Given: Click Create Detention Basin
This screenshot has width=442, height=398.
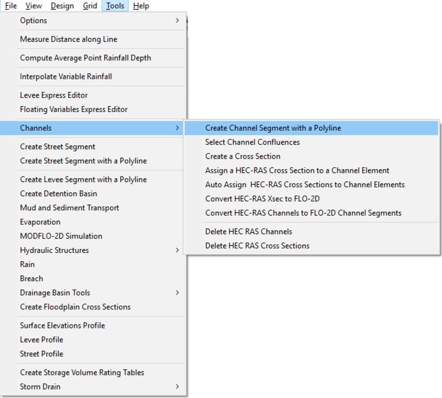Looking at the screenshot, I should pyautogui.click(x=58, y=193).
